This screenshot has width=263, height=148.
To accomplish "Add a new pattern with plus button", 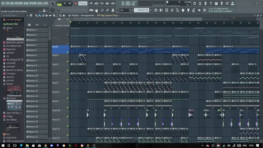I will tap(151, 10).
